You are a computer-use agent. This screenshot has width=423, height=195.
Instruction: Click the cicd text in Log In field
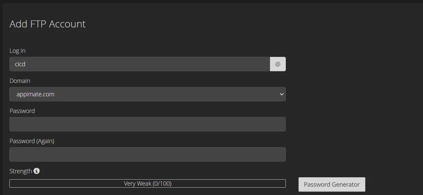pyautogui.click(x=20, y=64)
